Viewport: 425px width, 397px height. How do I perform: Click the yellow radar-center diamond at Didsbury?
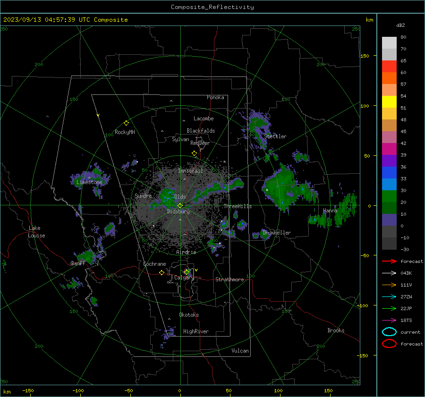[180, 205]
